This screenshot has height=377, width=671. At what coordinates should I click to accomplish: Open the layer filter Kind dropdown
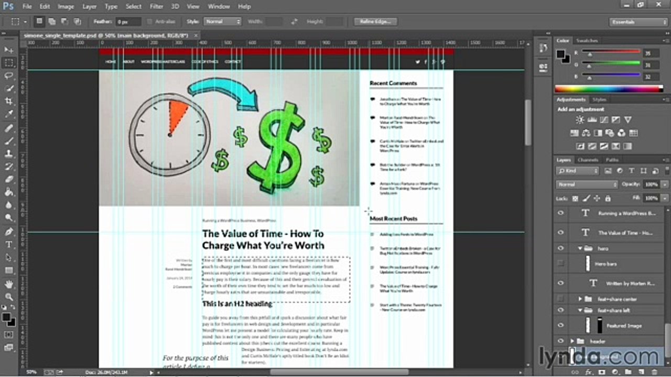[578, 171]
